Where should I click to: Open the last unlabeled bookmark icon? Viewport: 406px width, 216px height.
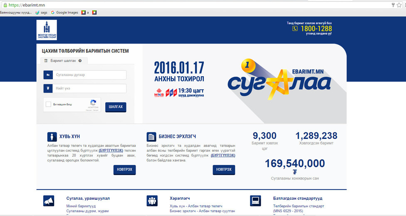click(x=94, y=12)
